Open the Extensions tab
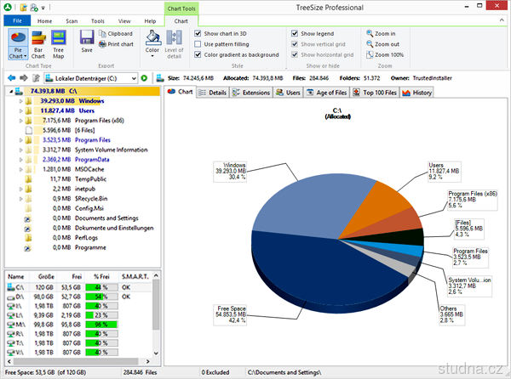The width and height of the screenshot is (511, 379). [251, 93]
